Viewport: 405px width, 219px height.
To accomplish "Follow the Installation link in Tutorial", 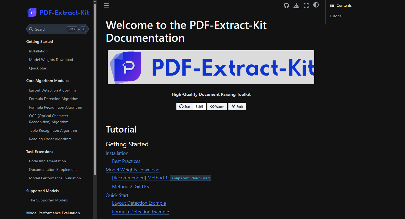I will point(117,153).
